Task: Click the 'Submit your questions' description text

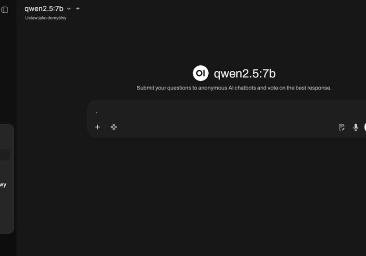Action: click(234, 88)
